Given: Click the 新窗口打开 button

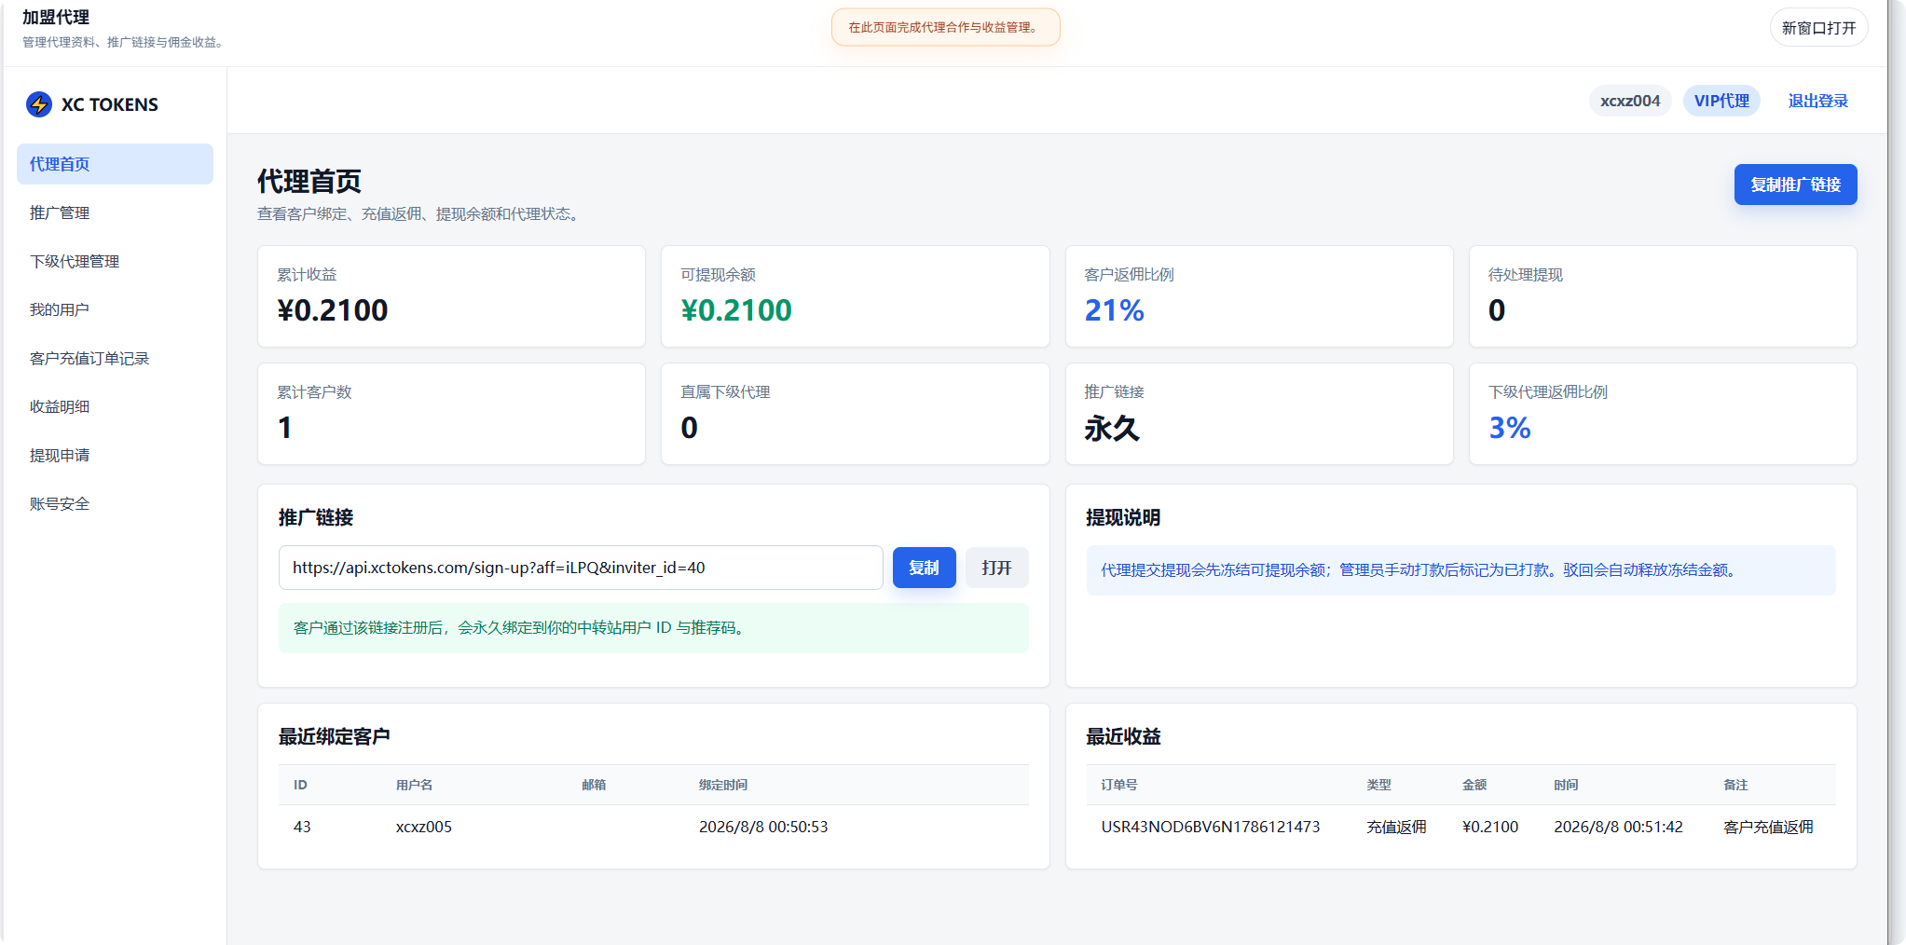Looking at the screenshot, I should point(1818,28).
